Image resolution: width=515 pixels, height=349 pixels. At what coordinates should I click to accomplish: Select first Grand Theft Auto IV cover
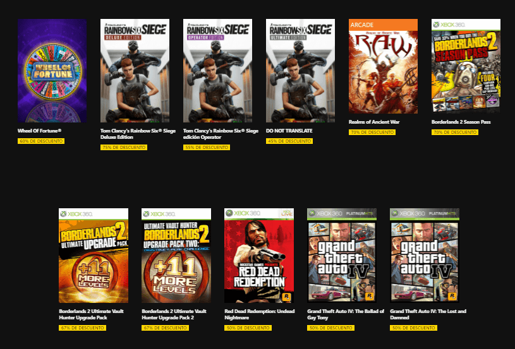(x=342, y=256)
